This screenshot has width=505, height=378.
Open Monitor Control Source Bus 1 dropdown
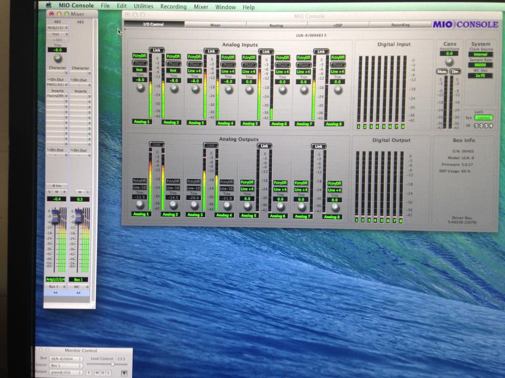[66, 366]
